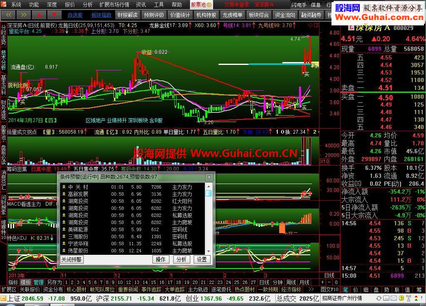The width and height of the screenshot is (426, 306).
Task: Click the yellow double-left-arrow toolbar button
Action: pos(8,15)
